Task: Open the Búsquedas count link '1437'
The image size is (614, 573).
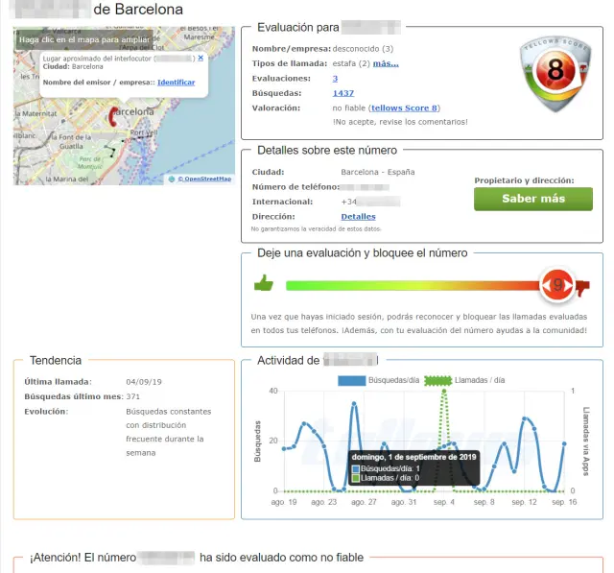Action: coord(342,93)
